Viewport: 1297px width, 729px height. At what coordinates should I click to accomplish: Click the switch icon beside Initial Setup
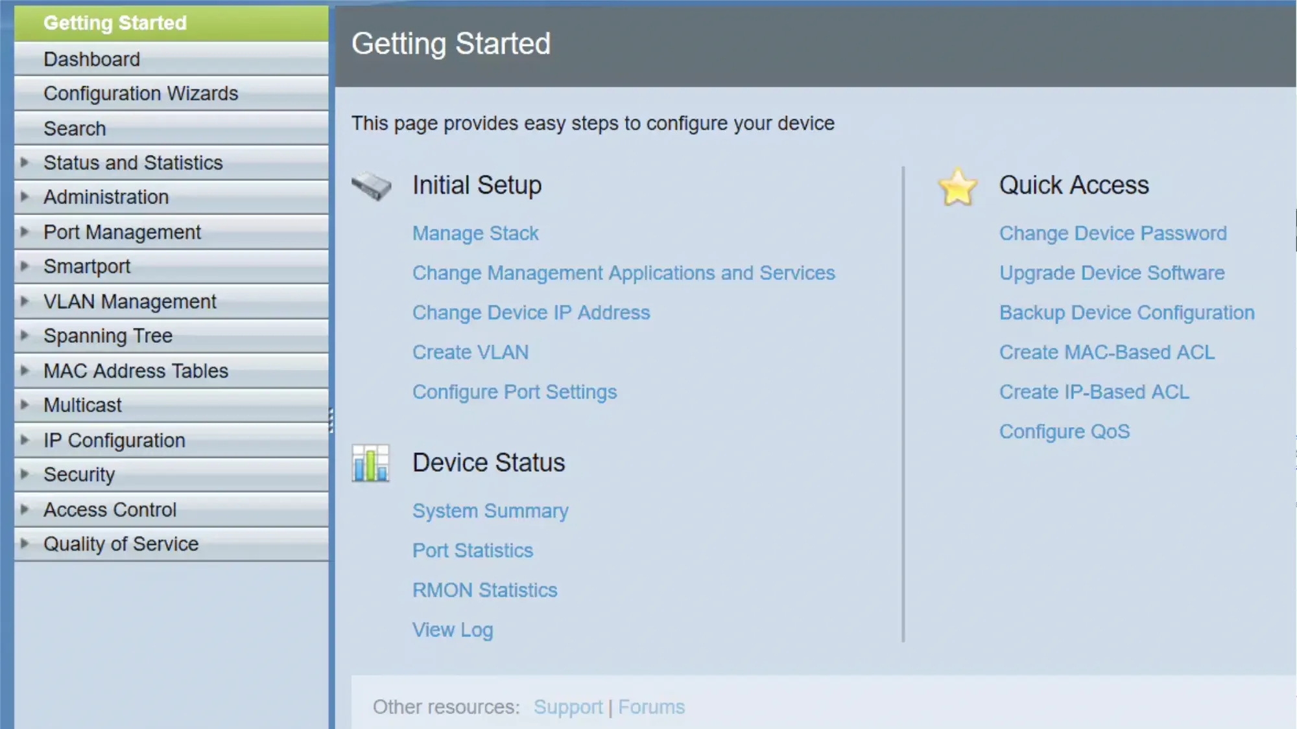(x=371, y=187)
